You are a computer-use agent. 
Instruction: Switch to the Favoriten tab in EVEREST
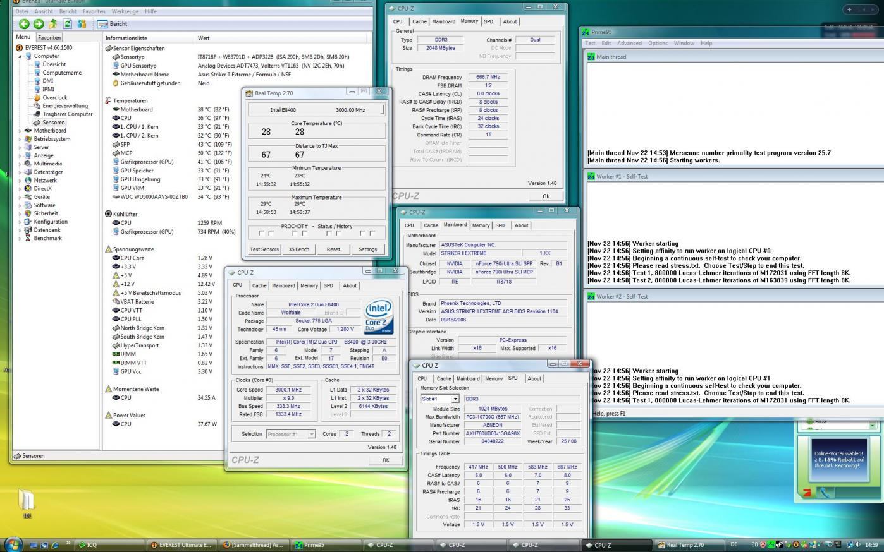[x=49, y=37]
